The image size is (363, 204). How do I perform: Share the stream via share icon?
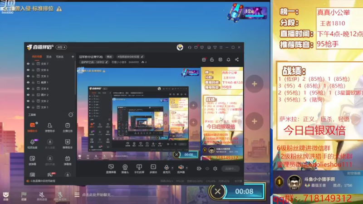click(237, 60)
